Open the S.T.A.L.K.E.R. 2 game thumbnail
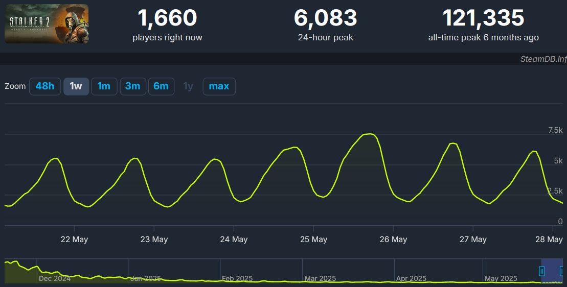This screenshot has width=567, height=287. tap(47, 24)
